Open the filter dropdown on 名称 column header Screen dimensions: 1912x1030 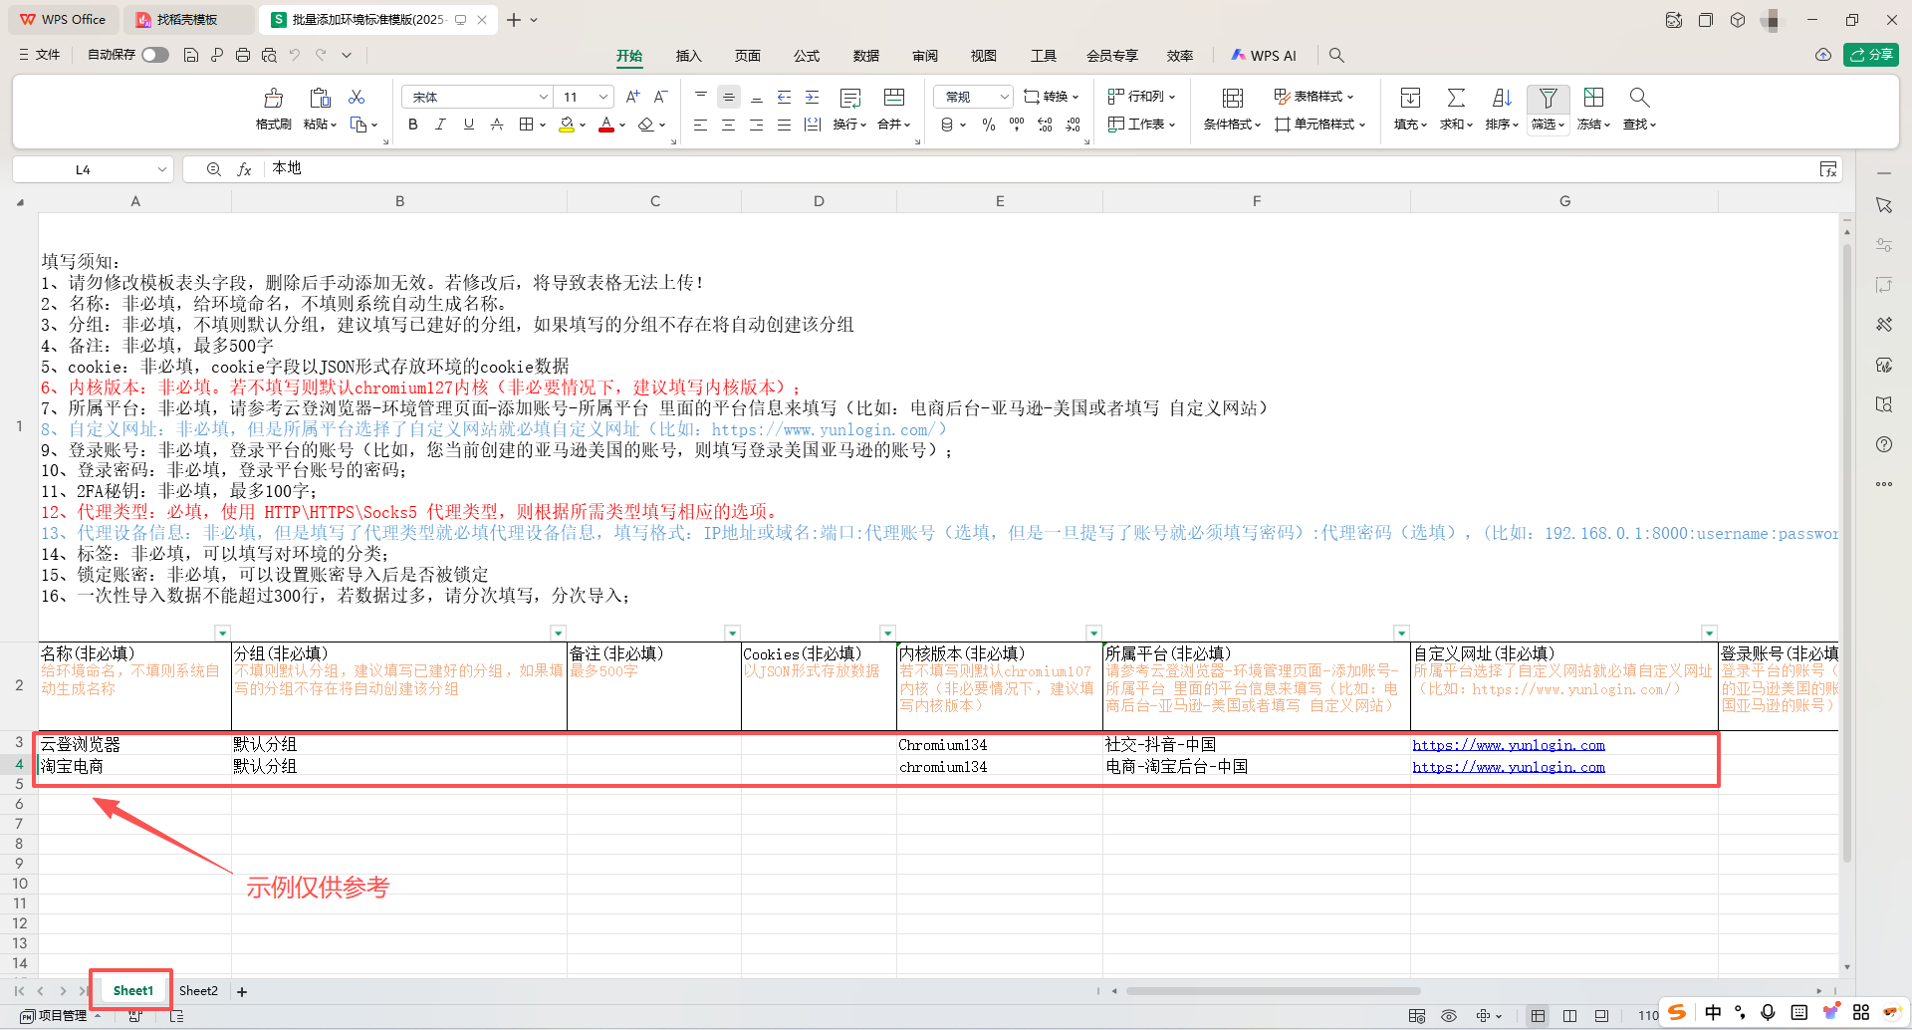pyautogui.click(x=223, y=632)
